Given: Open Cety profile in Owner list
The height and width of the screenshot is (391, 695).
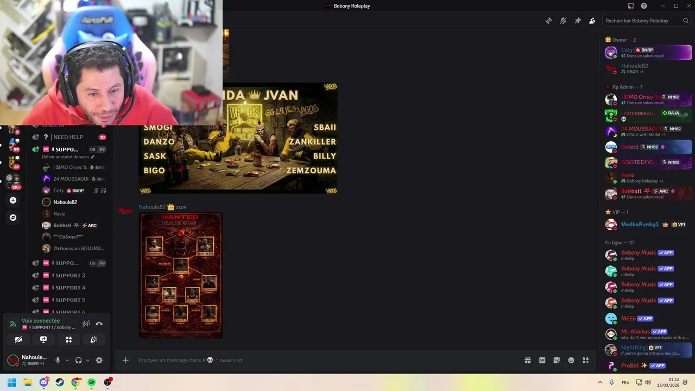Looking at the screenshot, I should (x=648, y=52).
